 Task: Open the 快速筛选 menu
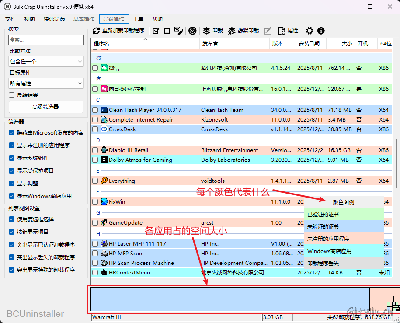tap(54, 19)
